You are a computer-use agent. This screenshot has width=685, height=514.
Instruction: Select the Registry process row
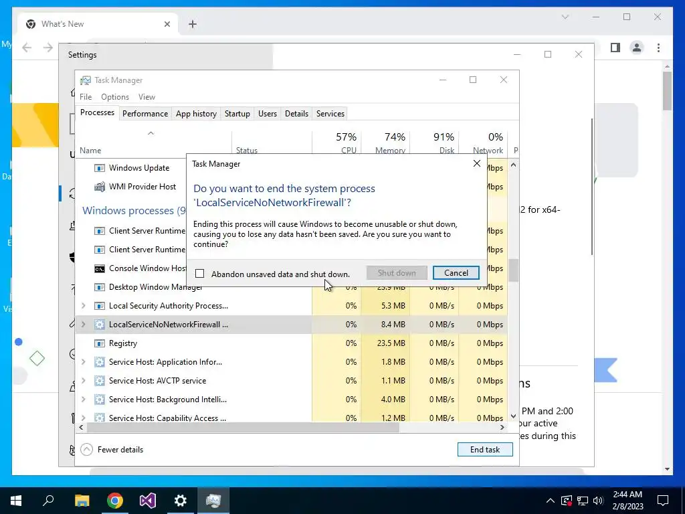pos(292,343)
